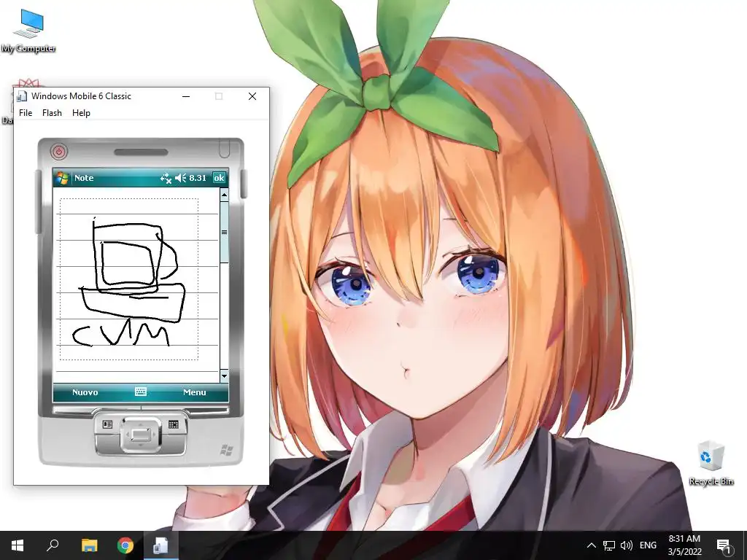
Task: Tap the ok button in Note title bar
Action: click(219, 178)
